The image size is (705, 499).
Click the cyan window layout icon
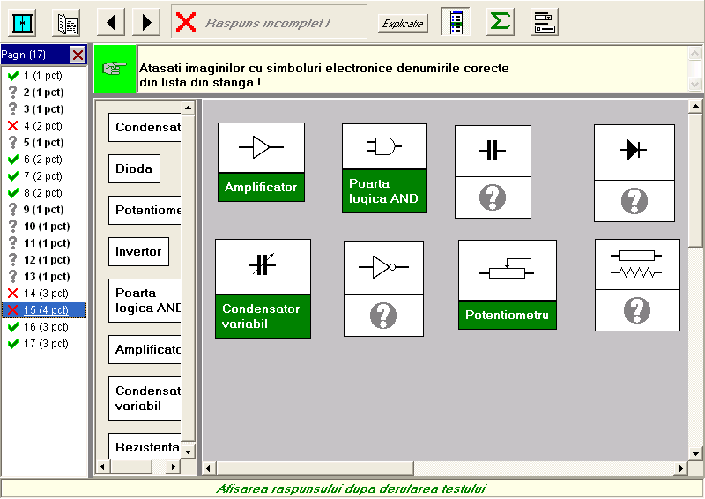(x=22, y=23)
